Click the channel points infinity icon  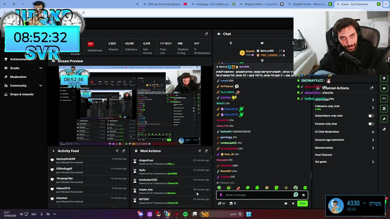pyautogui.click(x=222, y=203)
